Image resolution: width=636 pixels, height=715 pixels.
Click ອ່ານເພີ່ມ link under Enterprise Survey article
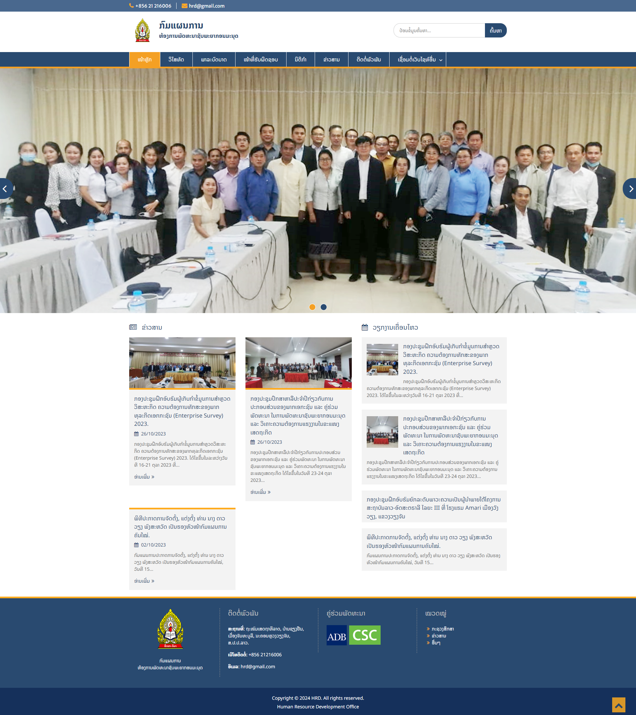tap(144, 477)
